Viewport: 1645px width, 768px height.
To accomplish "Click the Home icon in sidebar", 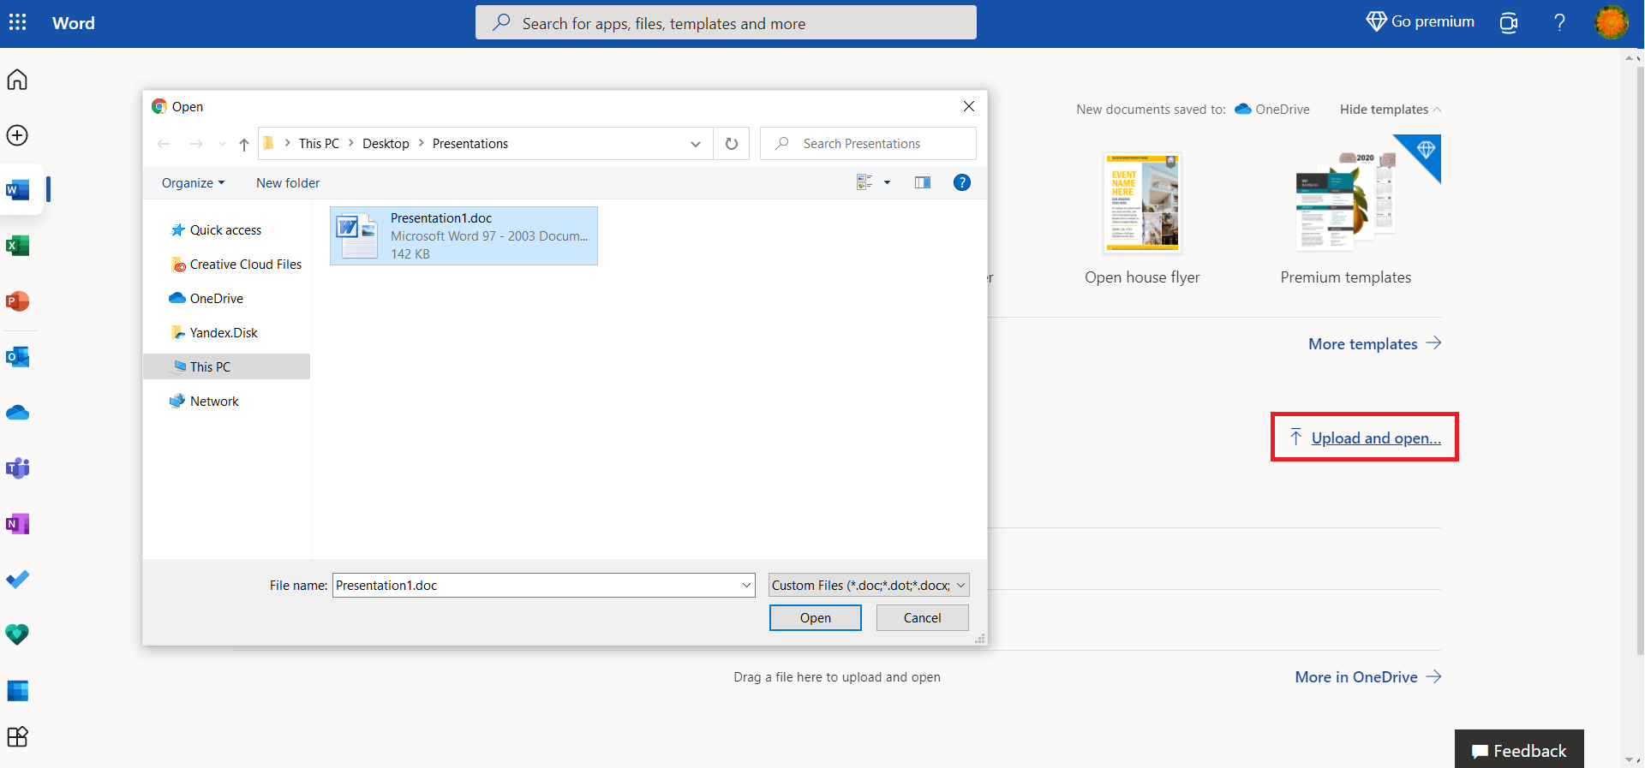I will pyautogui.click(x=17, y=80).
